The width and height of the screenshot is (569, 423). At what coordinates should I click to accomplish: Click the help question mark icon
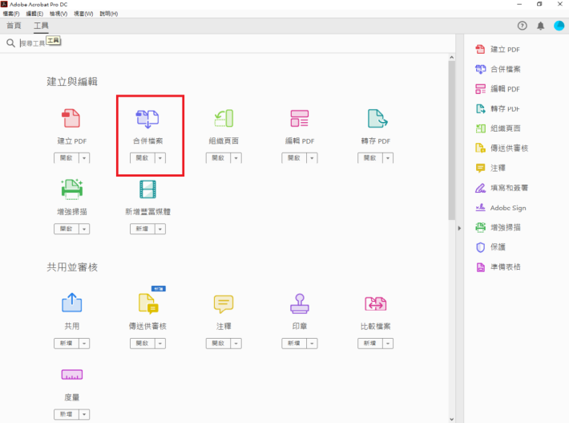click(x=523, y=26)
